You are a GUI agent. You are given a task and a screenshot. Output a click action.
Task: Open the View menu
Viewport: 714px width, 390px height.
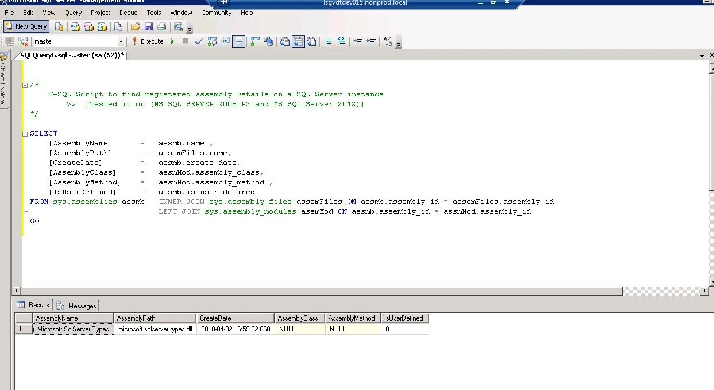49,13
